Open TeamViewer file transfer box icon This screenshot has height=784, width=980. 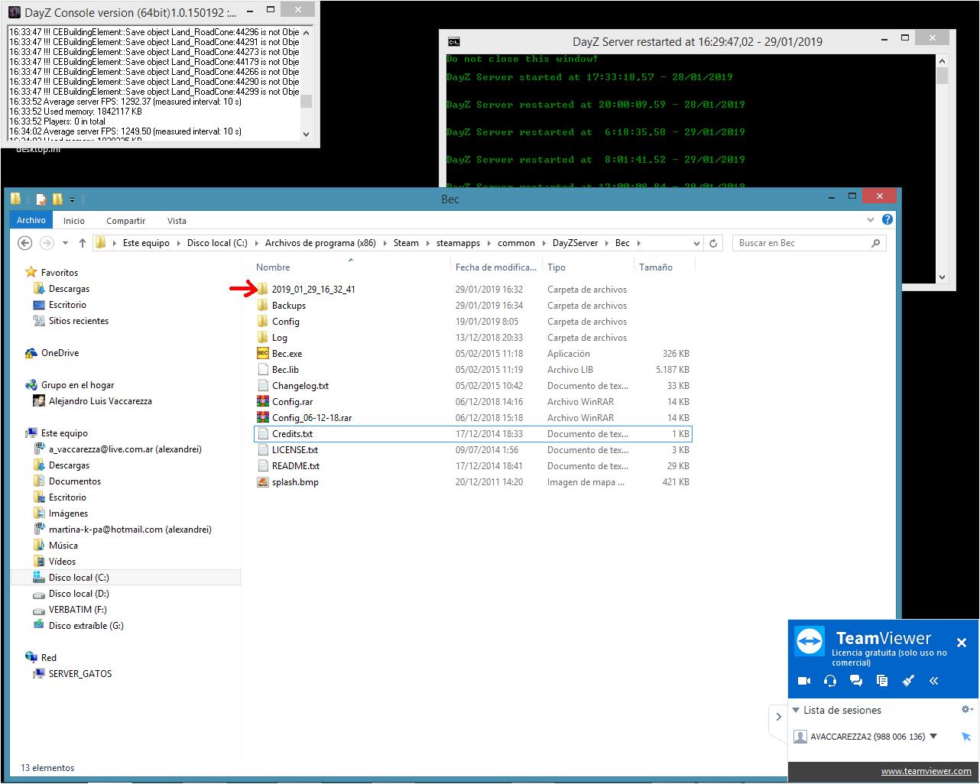point(882,681)
